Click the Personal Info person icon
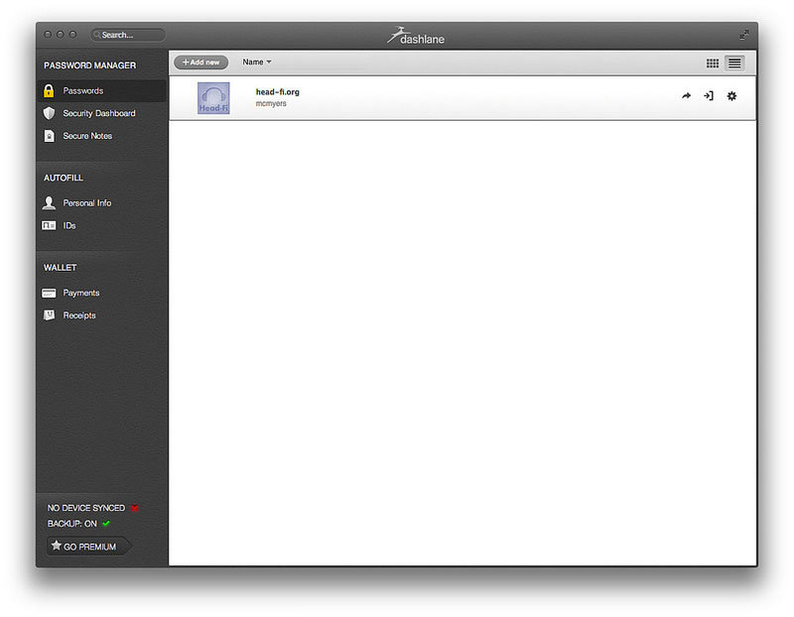The image size is (794, 617). (x=49, y=203)
